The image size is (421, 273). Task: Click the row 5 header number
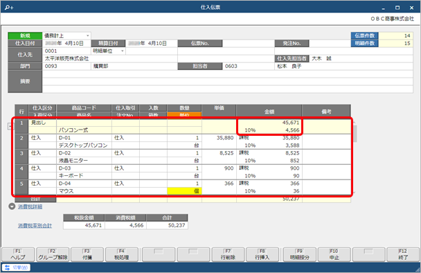pyautogui.click(x=21, y=187)
